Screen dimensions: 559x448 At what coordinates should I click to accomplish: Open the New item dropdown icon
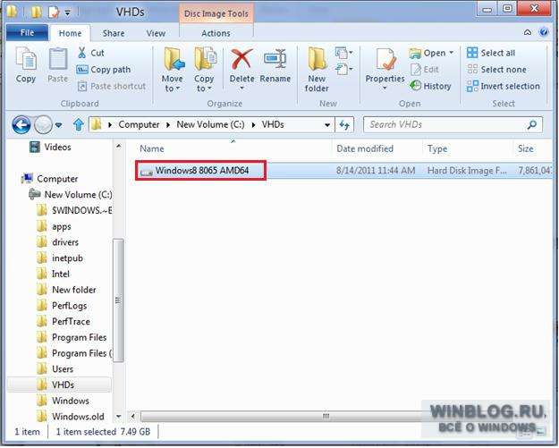click(x=343, y=53)
